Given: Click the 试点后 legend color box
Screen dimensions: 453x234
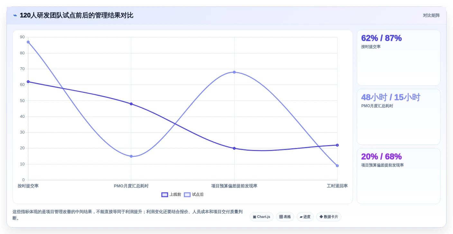Looking at the screenshot, I should pos(187,195).
